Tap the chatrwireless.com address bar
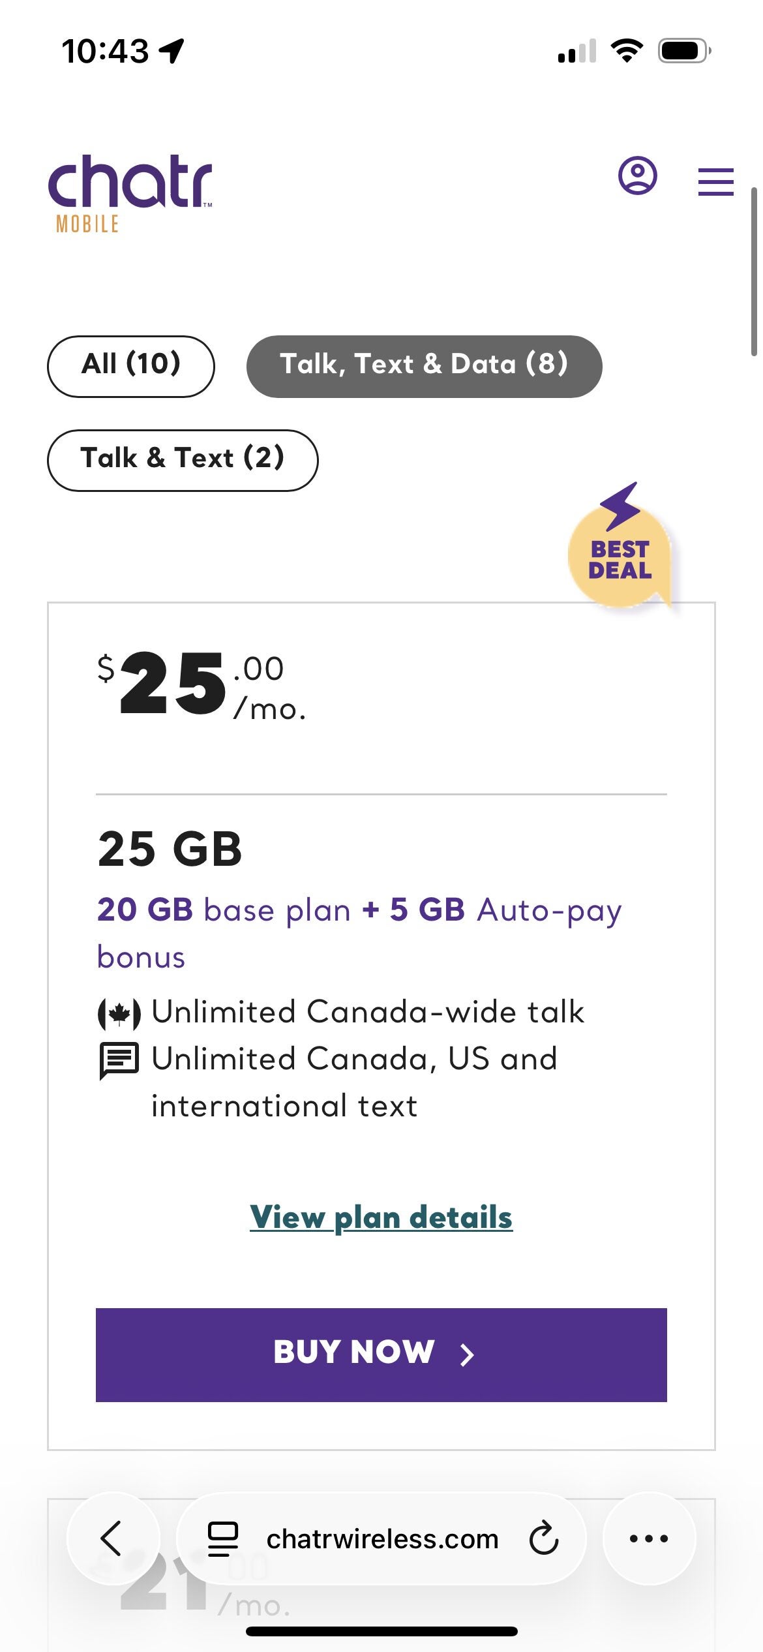This screenshot has width=763, height=1652. (381, 1538)
